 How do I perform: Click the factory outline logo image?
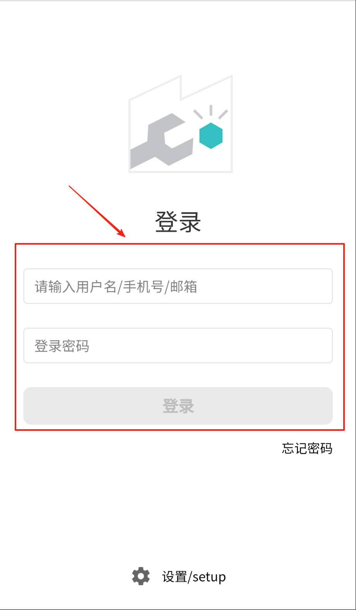181,123
